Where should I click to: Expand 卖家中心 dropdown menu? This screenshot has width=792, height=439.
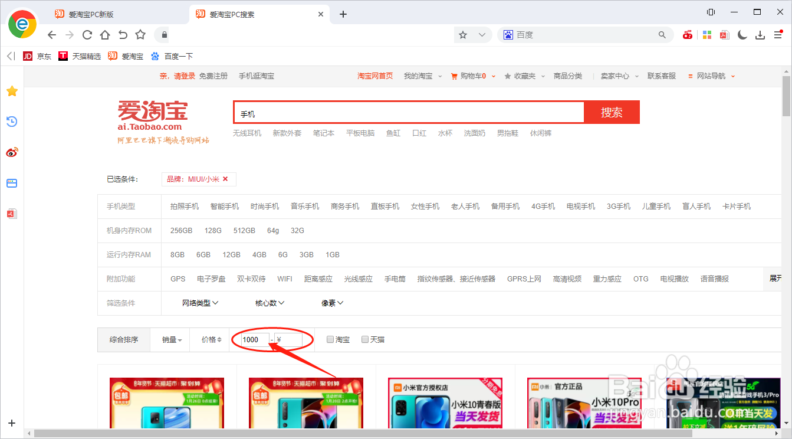619,76
